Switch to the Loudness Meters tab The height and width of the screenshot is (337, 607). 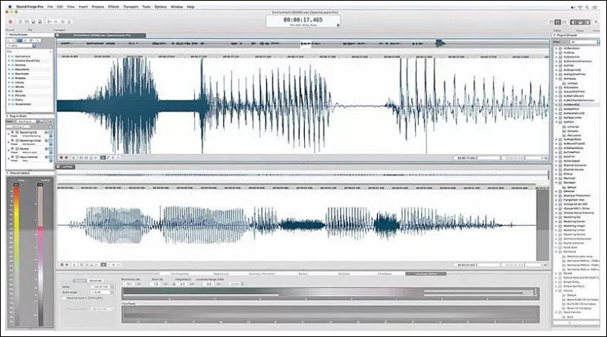click(x=426, y=274)
